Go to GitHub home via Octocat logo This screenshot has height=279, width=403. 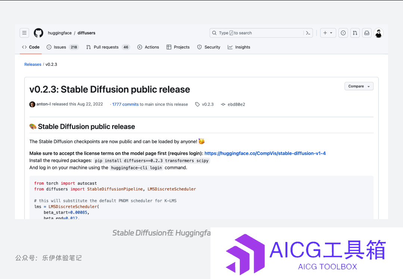point(38,33)
